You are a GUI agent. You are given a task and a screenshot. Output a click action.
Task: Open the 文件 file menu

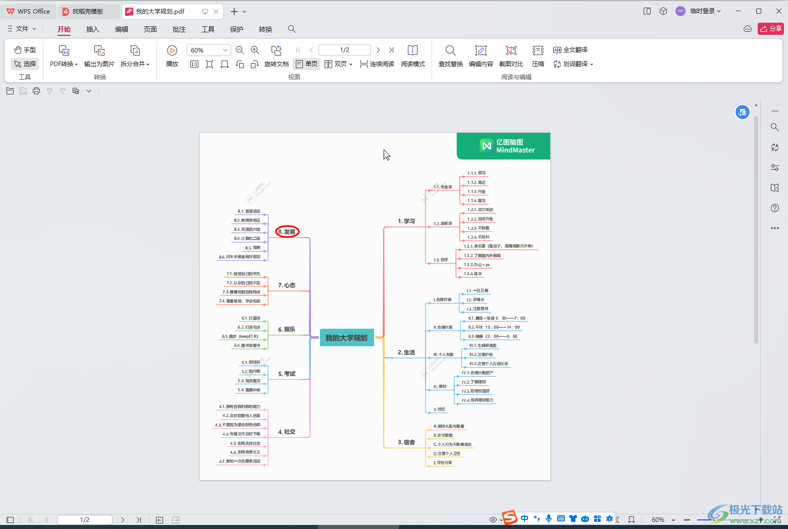click(x=22, y=29)
